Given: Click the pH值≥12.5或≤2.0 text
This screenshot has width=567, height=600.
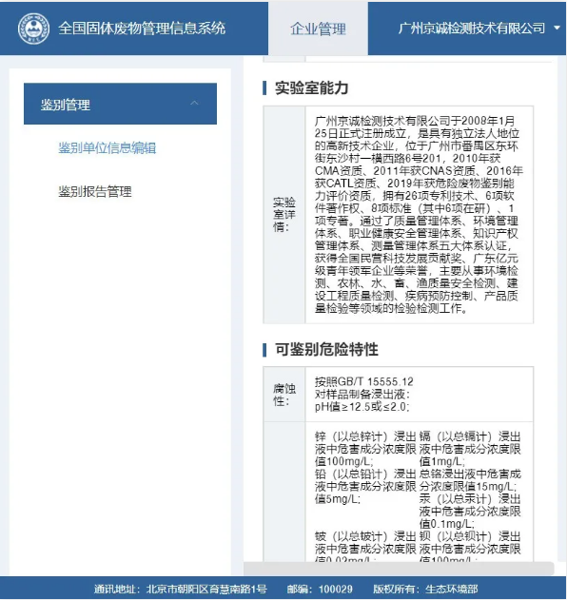Looking at the screenshot, I should tap(362, 406).
